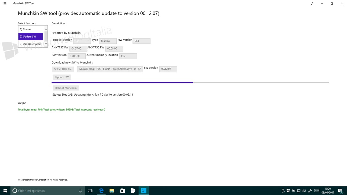Click the Microsoft Mobile Corporation copyright text
The image size is (347, 195).
pyautogui.click(x=43, y=180)
